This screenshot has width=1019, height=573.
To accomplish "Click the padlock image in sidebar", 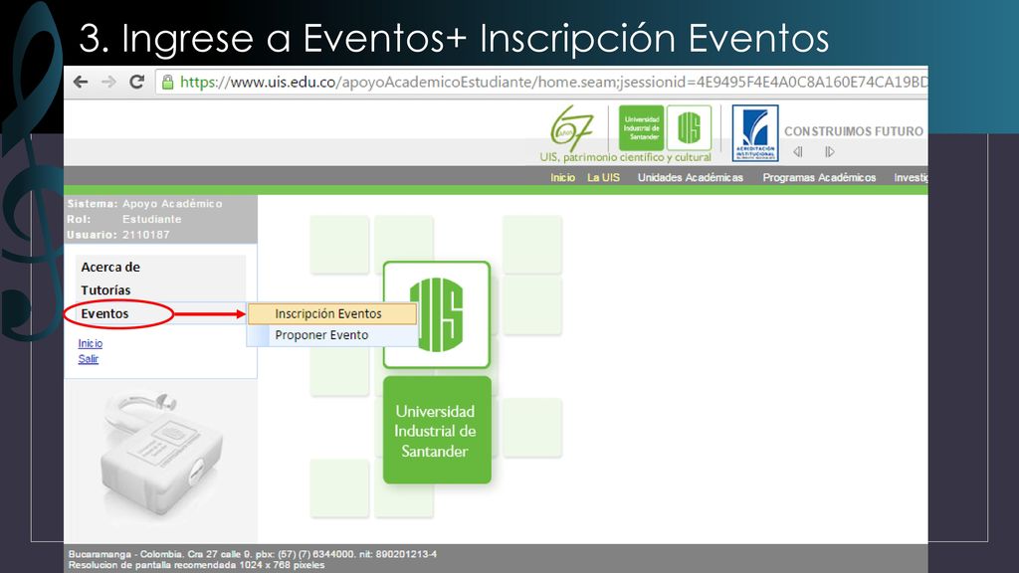I will click(x=161, y=453).
